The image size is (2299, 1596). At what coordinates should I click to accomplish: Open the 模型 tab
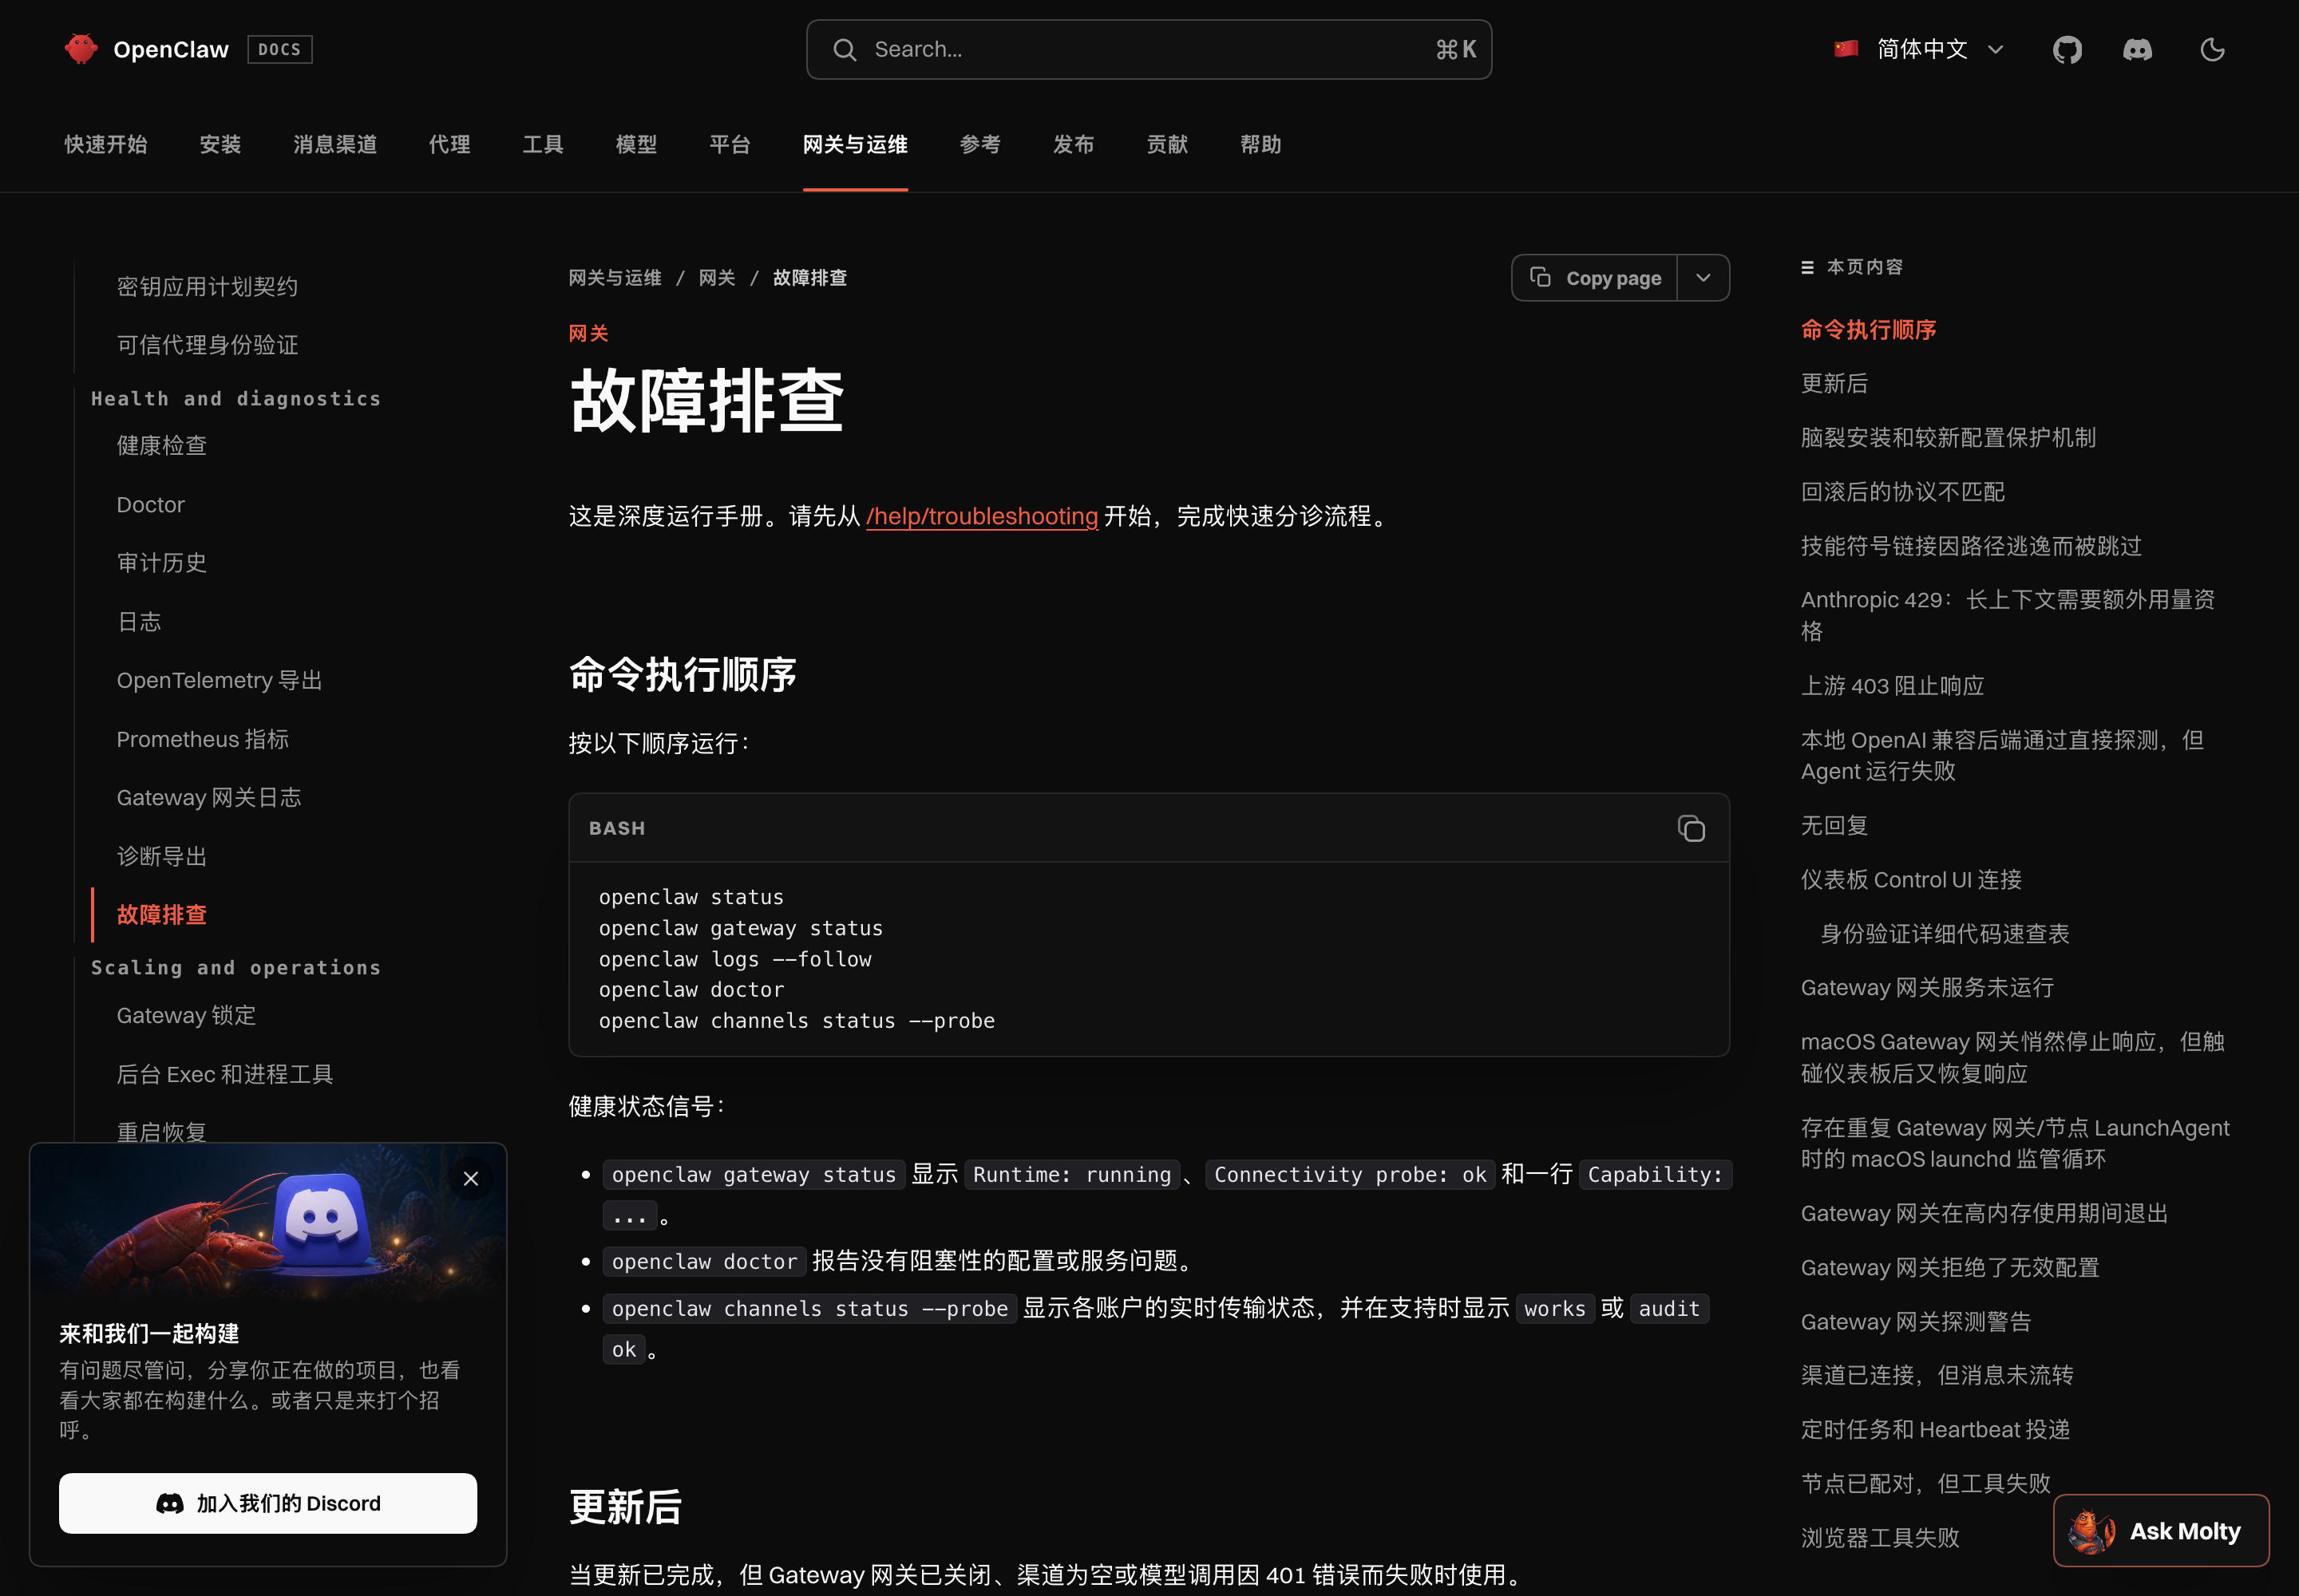tap(636, 145)
